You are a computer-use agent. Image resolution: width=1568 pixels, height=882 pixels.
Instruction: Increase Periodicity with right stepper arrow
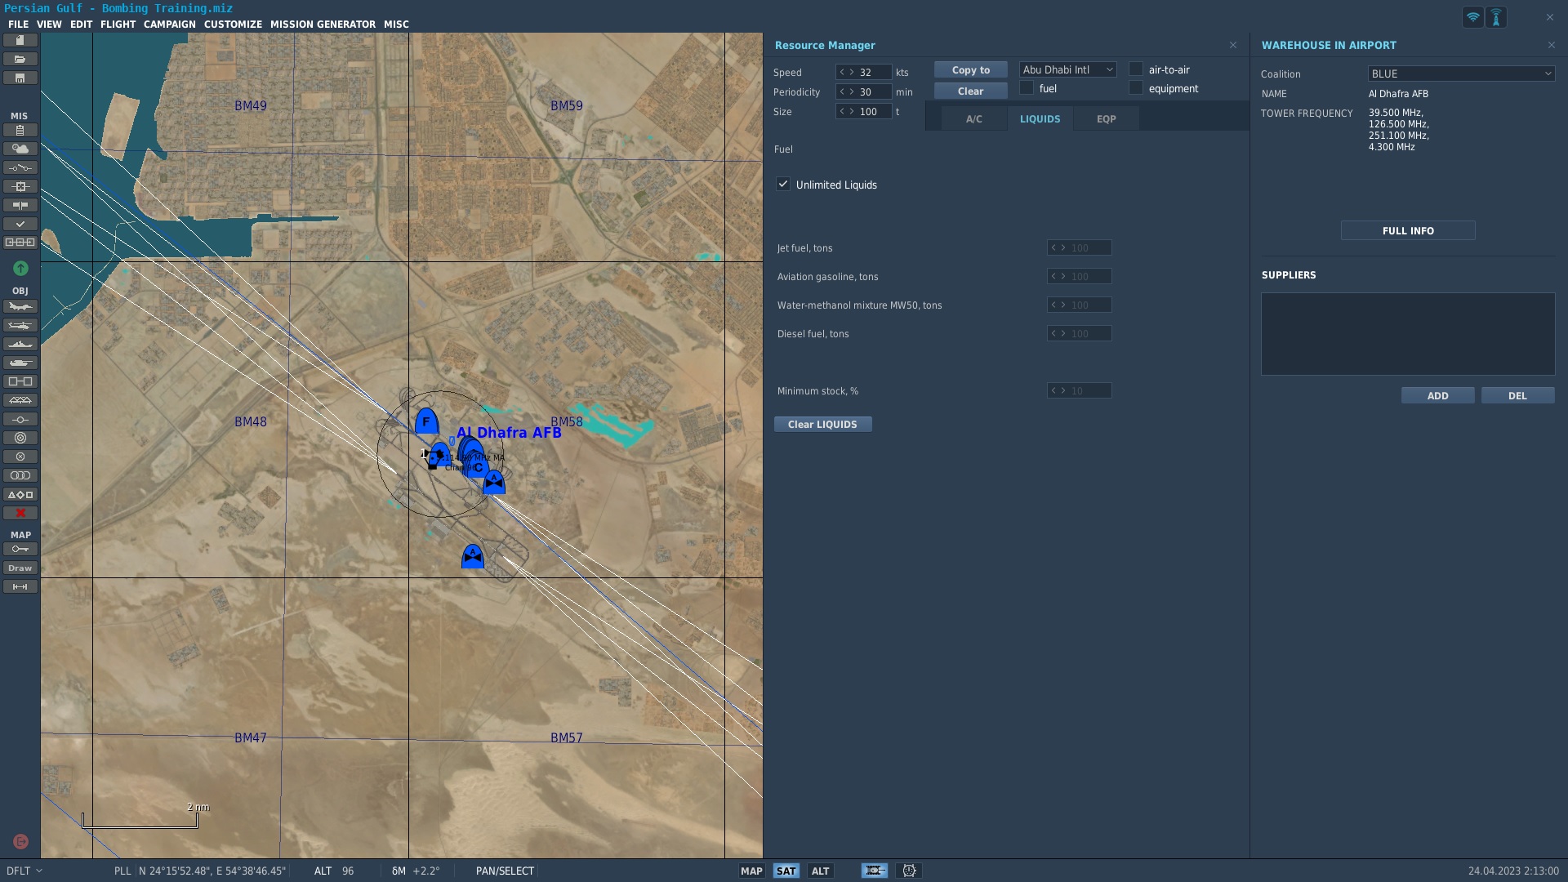click(852, 91)
